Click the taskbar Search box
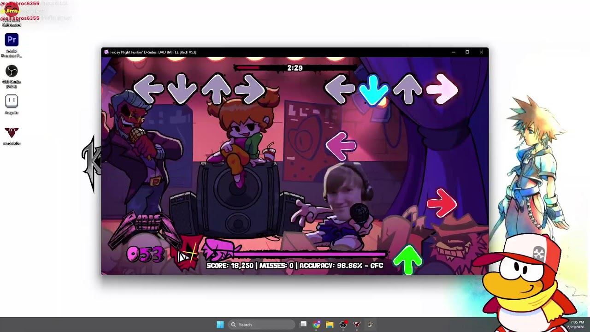Screen dimensions: 590x332 pos(261,325)
